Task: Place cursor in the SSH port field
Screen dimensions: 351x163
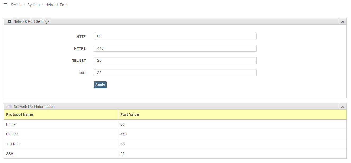Action: tap(175, 73)
